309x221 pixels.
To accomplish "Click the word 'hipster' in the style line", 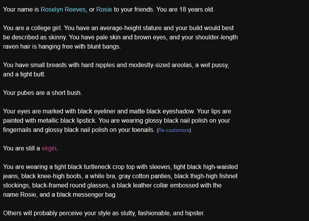I will tap(194, 213).
